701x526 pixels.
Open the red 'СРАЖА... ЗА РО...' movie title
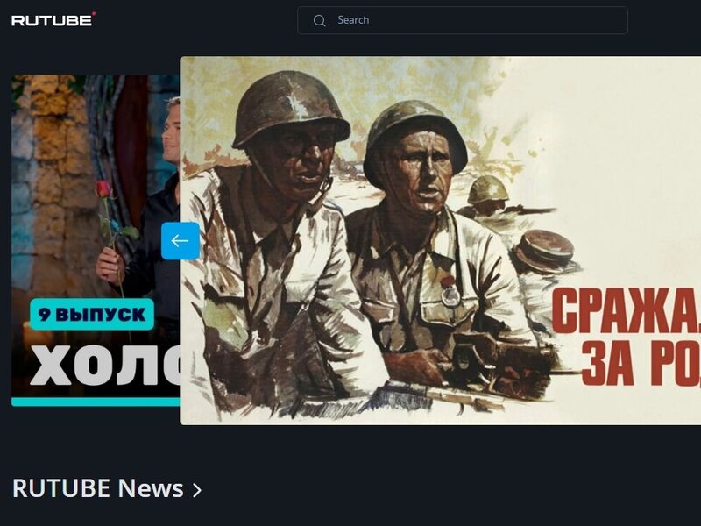click(x=626, y=338)
